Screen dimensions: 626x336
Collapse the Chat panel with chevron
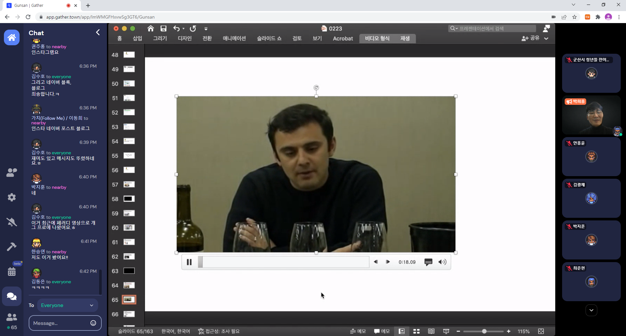coord(98,32)
